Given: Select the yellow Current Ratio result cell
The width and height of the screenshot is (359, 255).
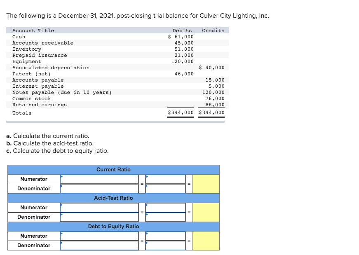Looking at the screenshot, I should 206,184.
